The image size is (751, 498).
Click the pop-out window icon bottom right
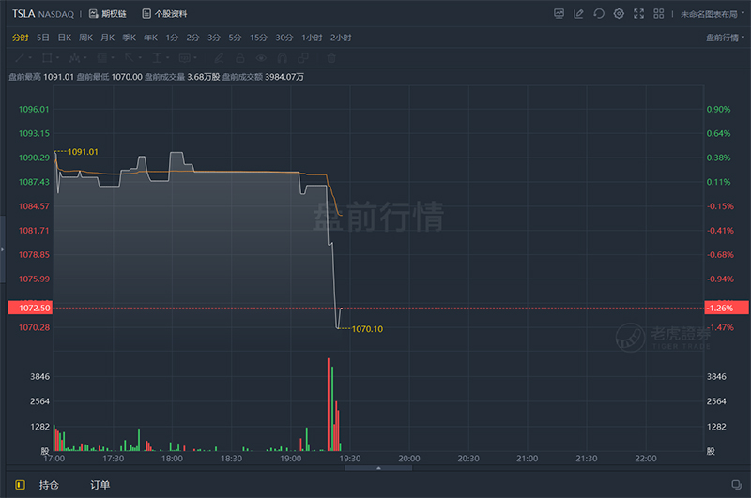736,485
